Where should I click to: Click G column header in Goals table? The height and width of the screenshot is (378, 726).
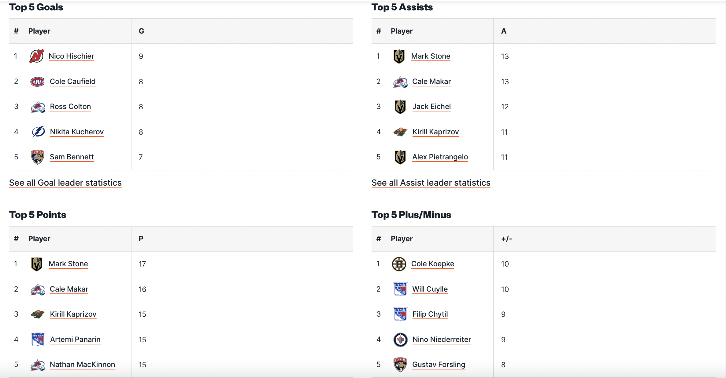click(x=141, y=31)
